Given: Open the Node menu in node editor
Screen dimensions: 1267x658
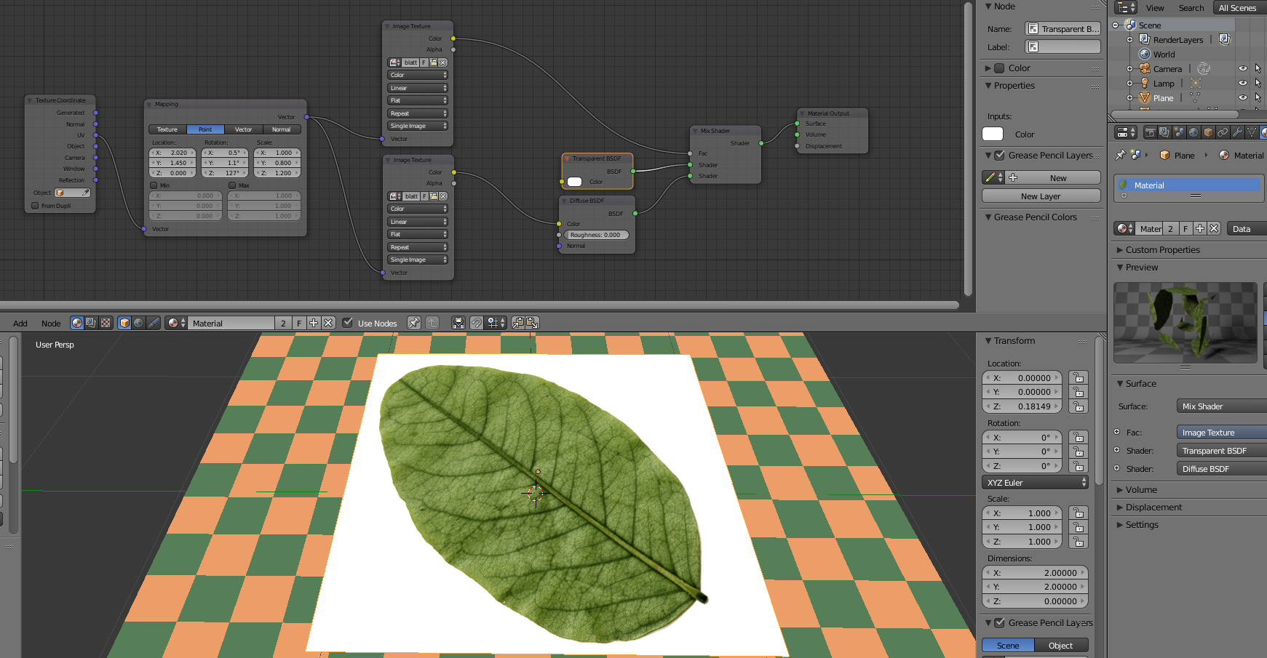Looking at the screenshot, I should (x=51, y=324).
